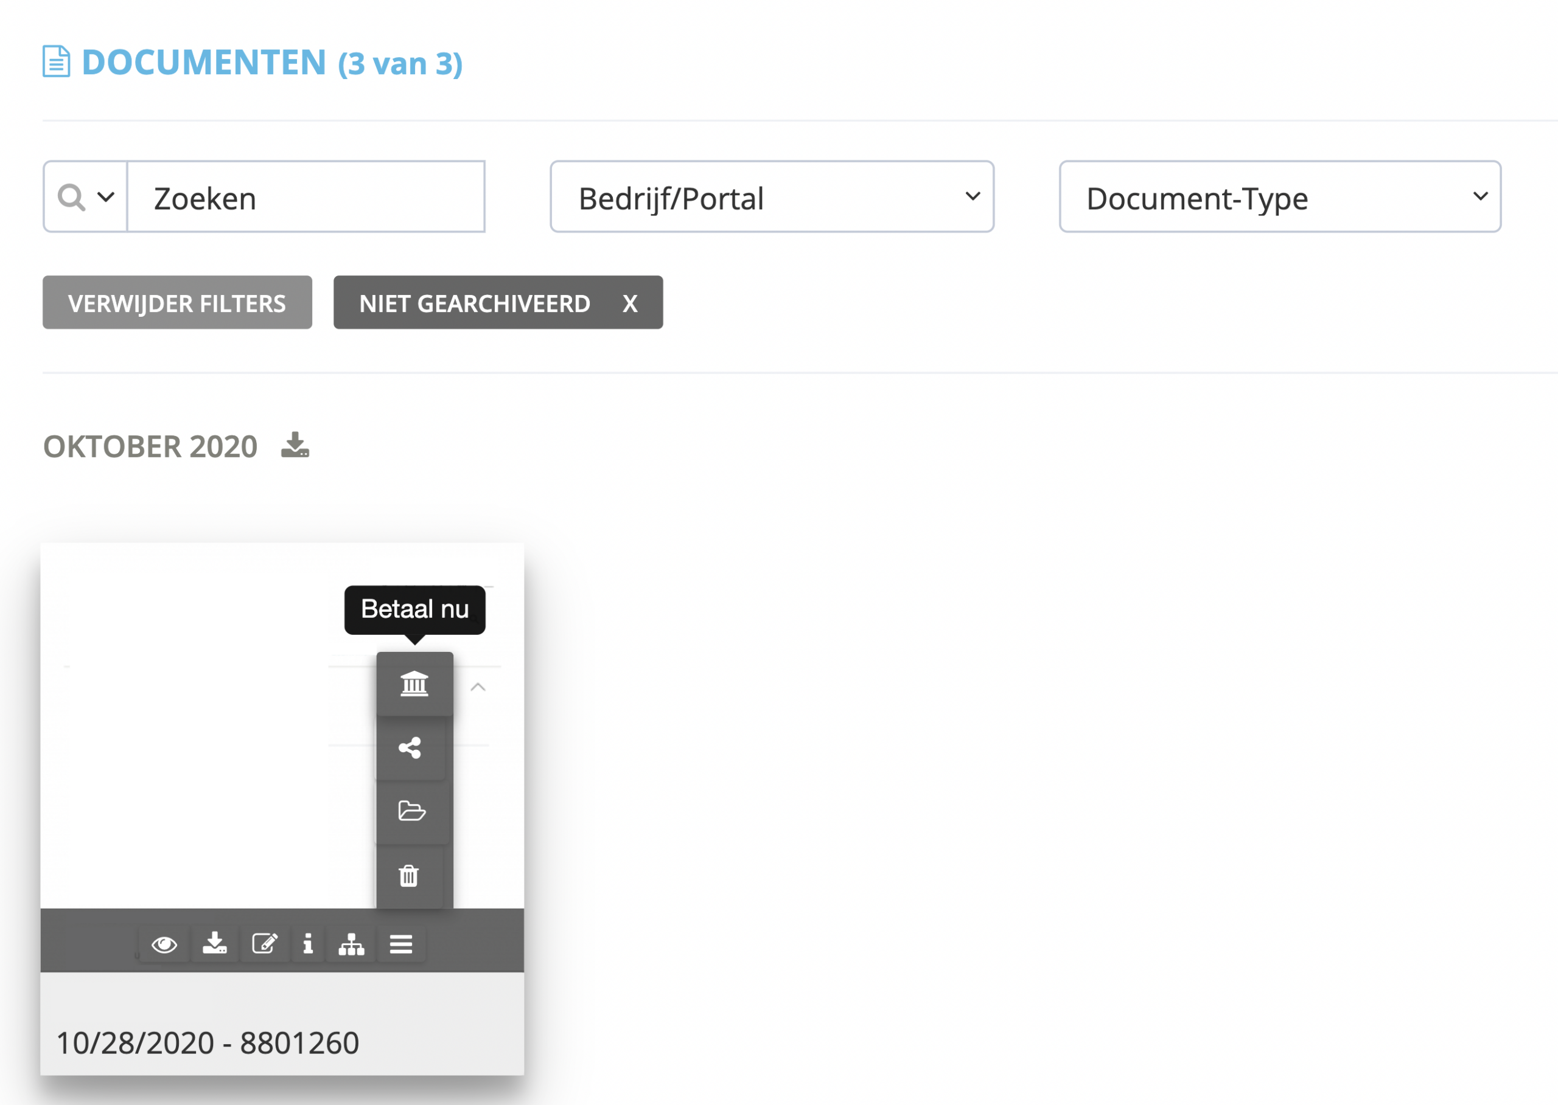
Task: Click the share icon in the popup menu
Action: point(410,748)
